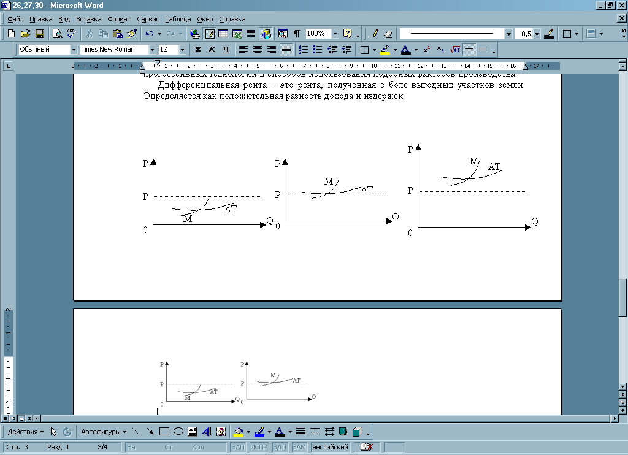Insert a Text Box from drawing toolbar

pos(193,432)
